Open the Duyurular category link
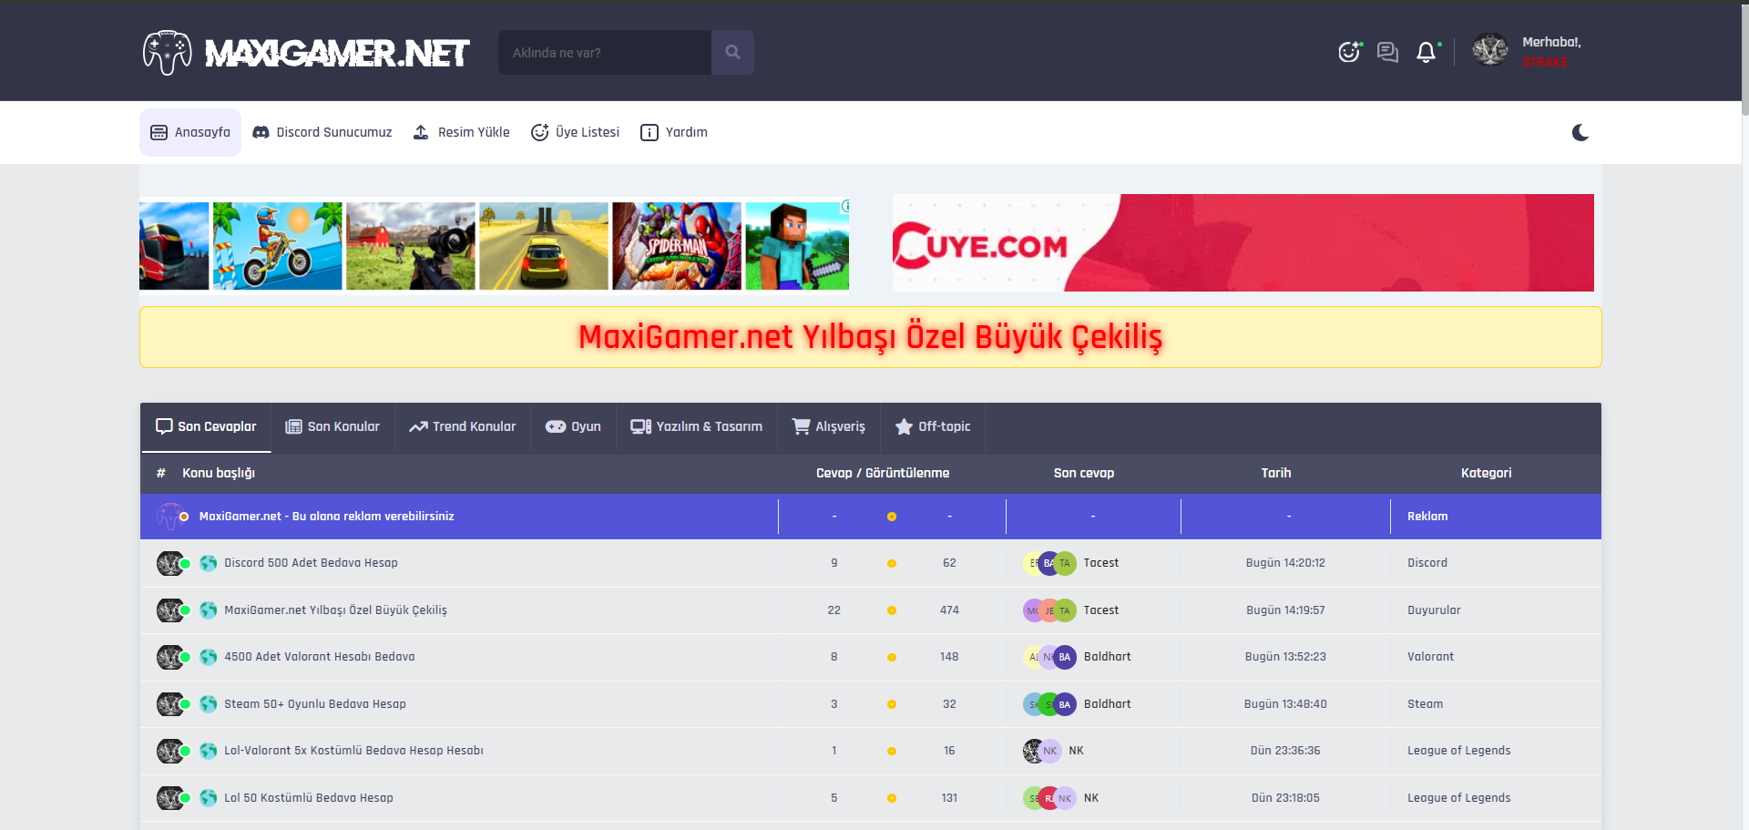 pyautogui.click(x=1434, y=610)
